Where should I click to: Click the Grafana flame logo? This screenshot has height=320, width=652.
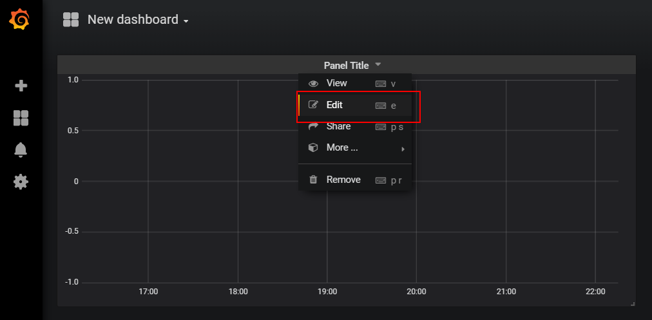pos(19,19)
